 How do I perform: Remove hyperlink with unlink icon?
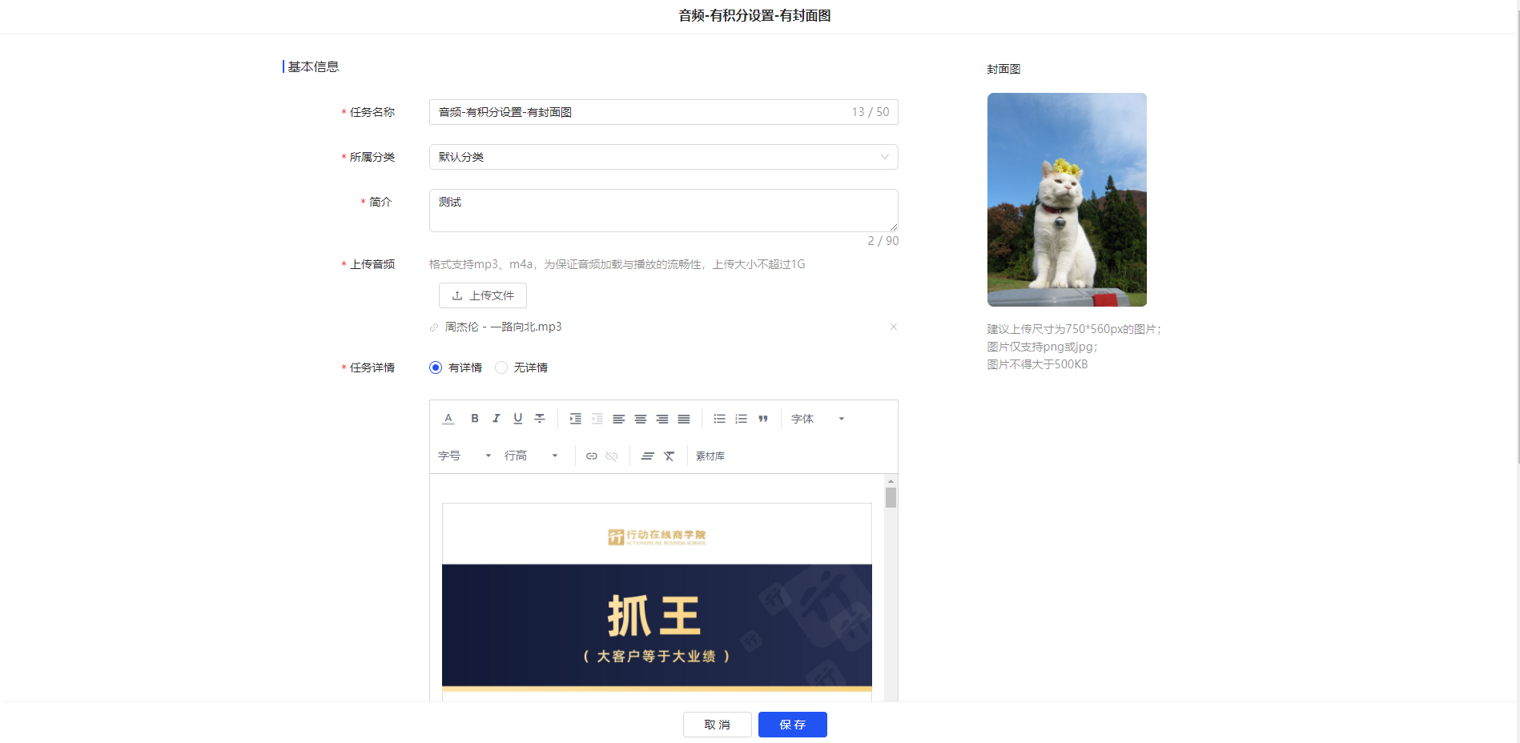coord(612,456)
